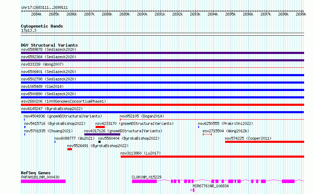Viewport: 314px width, 194px height.
Task: Open CLUH|NM_015229 gene label
Action: click(146, 177)
